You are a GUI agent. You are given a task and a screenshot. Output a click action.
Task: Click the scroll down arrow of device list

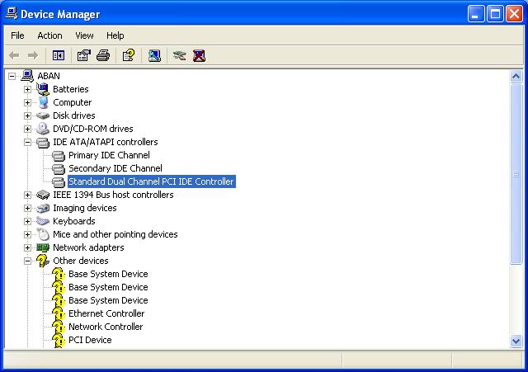coord(516,341)
